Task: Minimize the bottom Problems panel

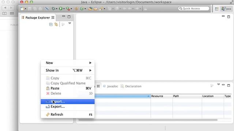Action: point(223,85)
